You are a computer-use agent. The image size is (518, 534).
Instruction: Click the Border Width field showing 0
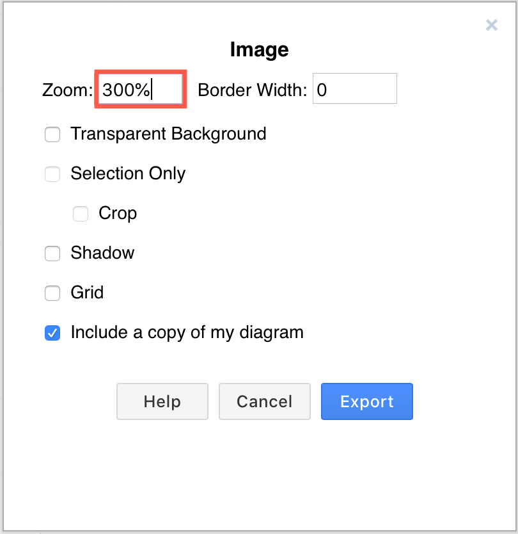(354, 88)
